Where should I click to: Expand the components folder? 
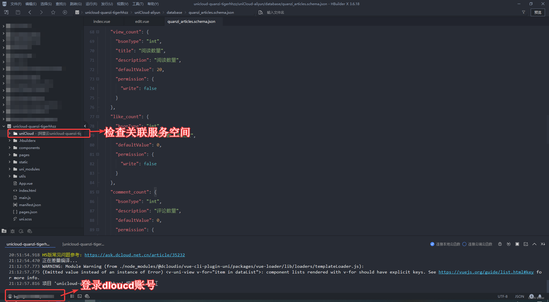tap(9, 148)
